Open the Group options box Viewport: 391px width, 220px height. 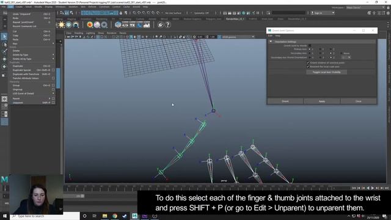pos(53,86)
